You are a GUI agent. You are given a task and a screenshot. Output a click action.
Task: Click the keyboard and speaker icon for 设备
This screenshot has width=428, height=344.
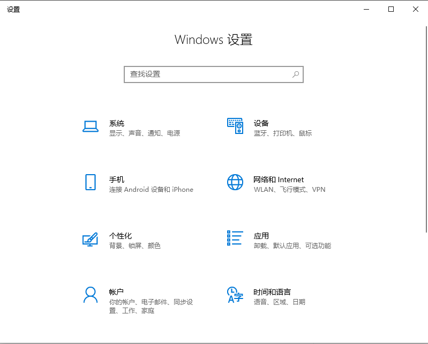pyautogui.click(x=235, y=126)
